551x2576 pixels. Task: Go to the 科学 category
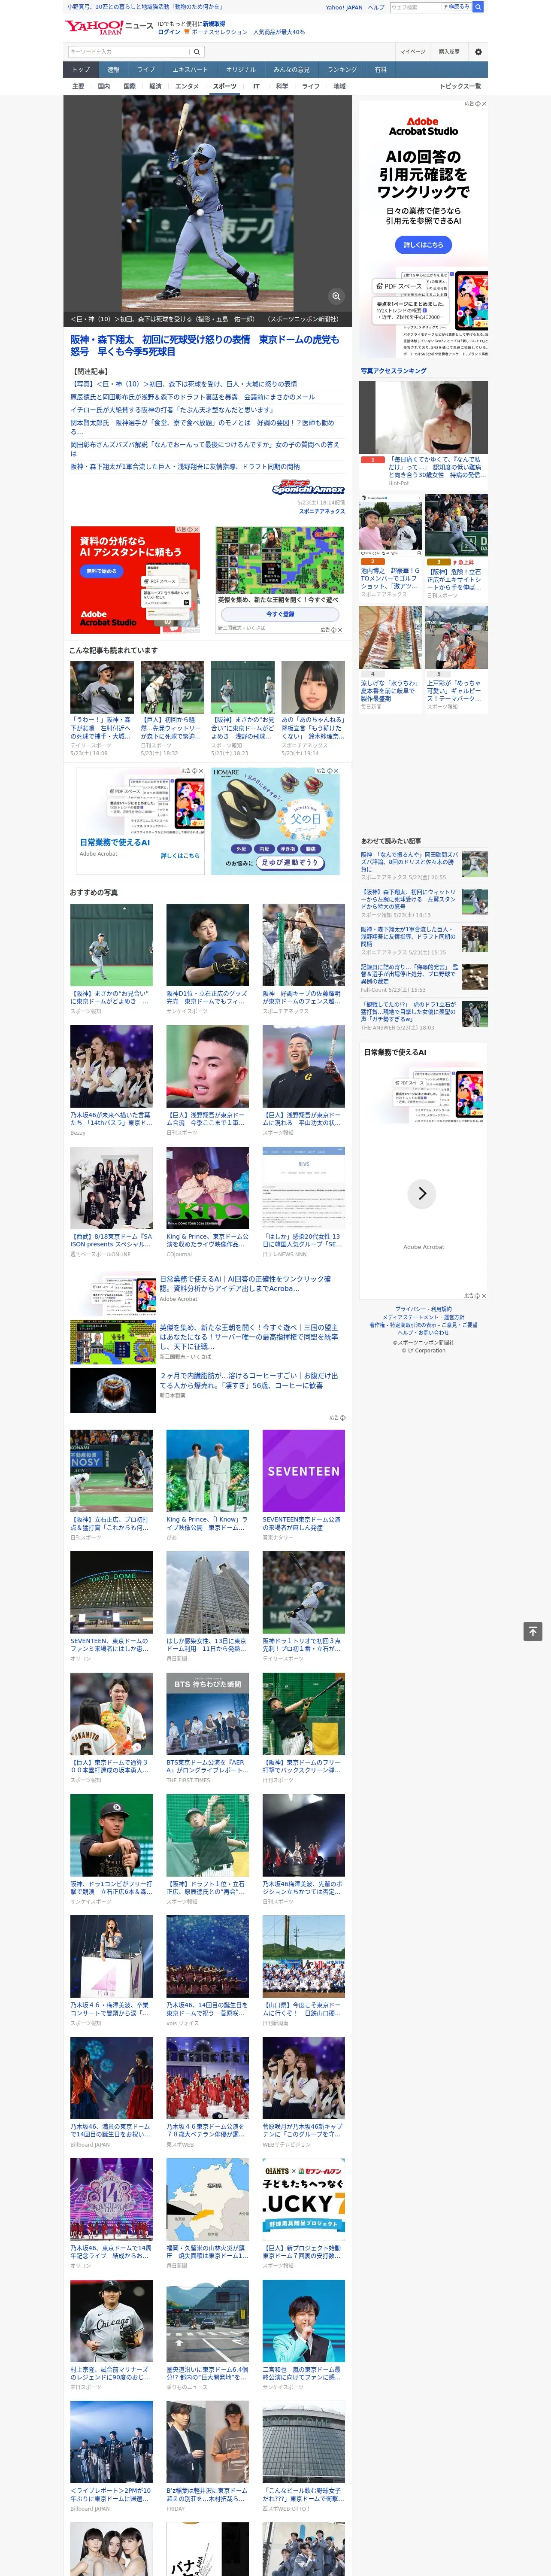[282, 87]
